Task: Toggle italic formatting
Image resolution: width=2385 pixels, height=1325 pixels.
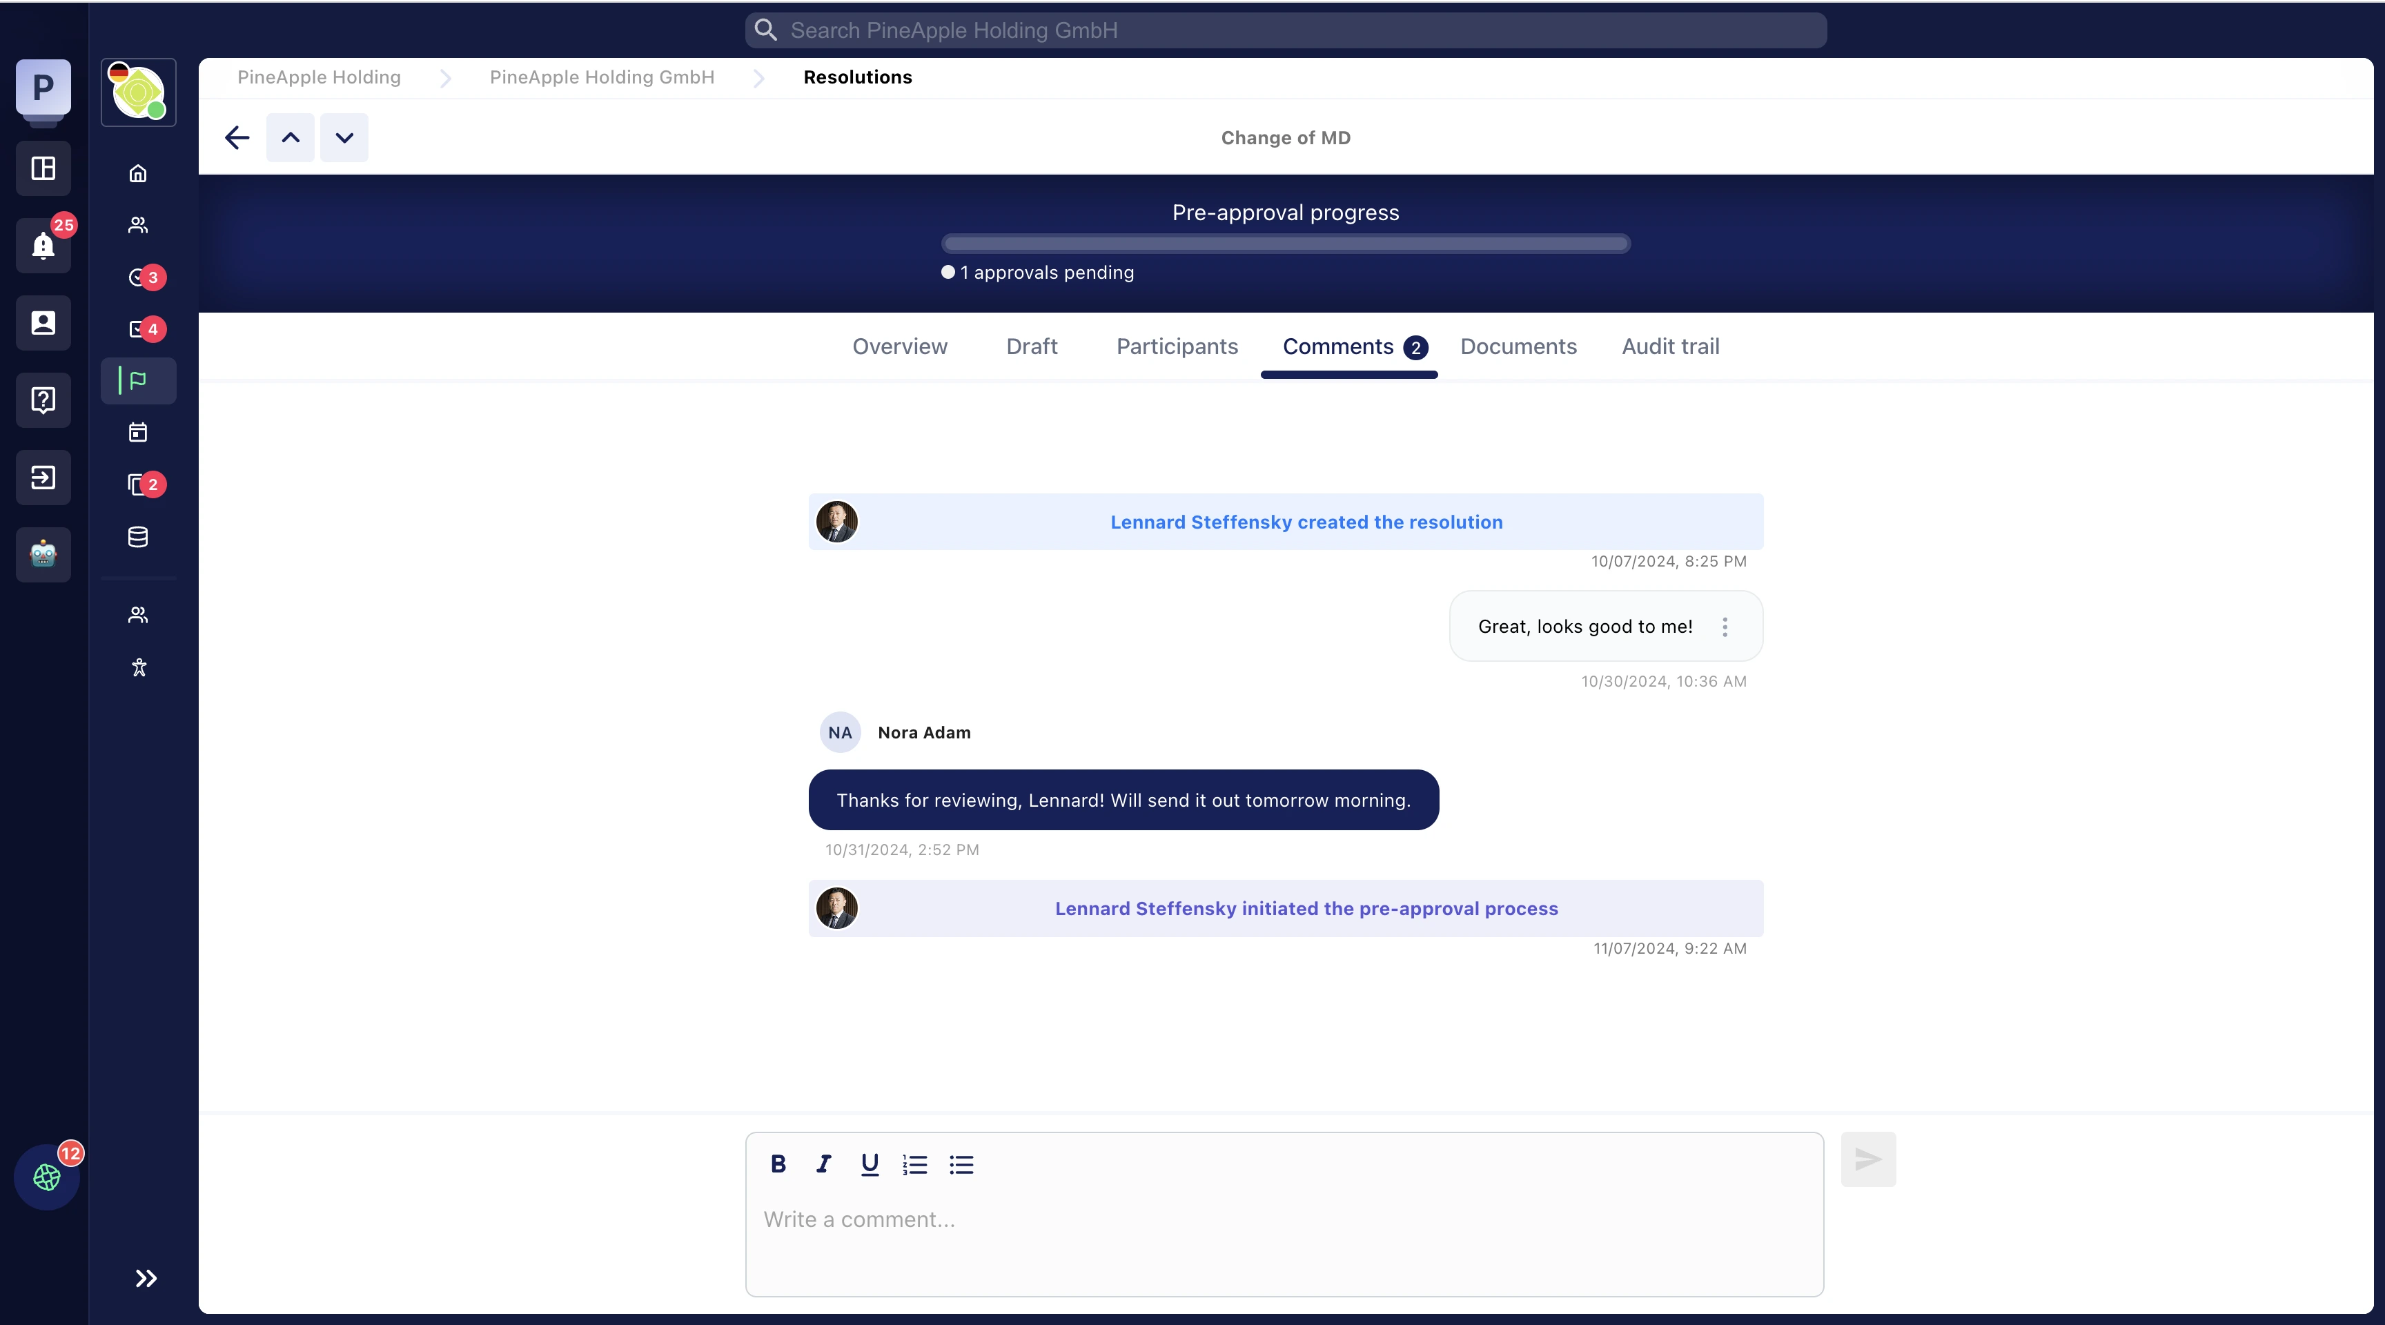Action: (823, 1164)
